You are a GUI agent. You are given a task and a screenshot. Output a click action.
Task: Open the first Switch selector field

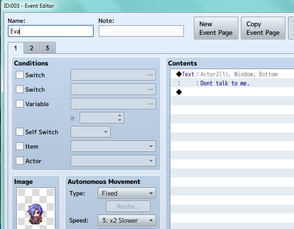click(x=113, y=75)
